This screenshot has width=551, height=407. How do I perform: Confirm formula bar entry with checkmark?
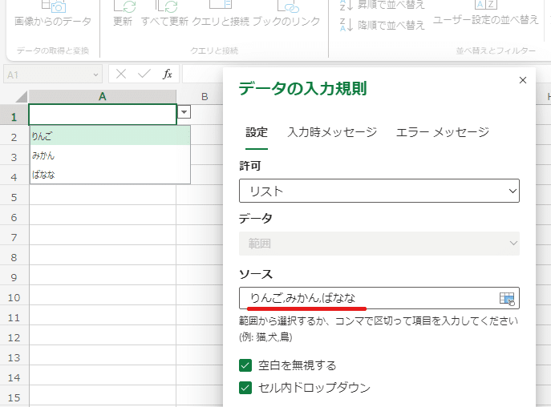[144, 74]
